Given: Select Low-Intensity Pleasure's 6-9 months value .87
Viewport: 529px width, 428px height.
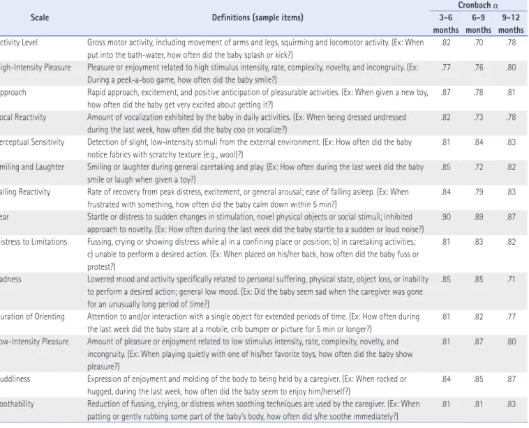Looking at the screenshot, I should 478,342.
